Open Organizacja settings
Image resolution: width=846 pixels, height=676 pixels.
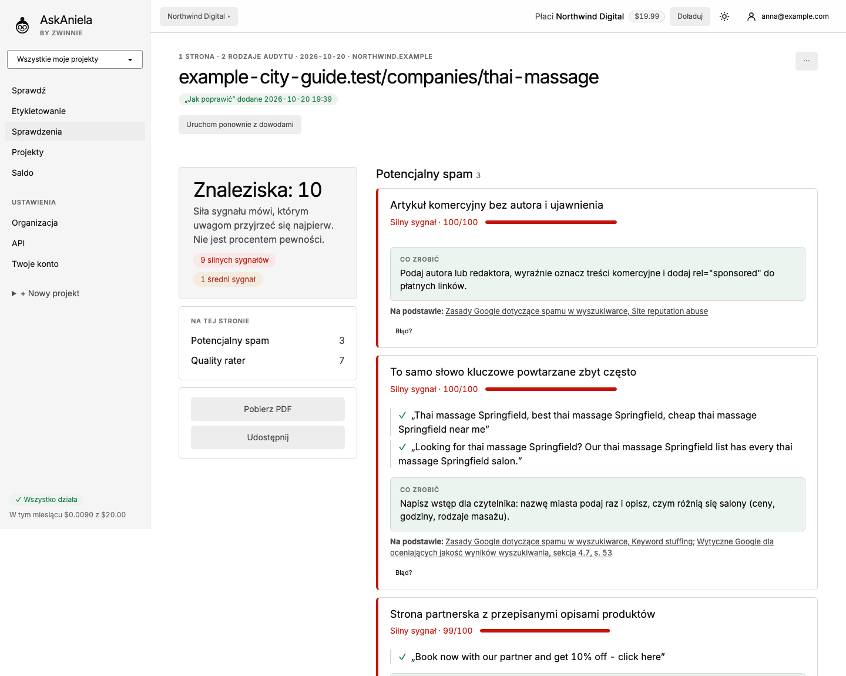pyautogui.click(x=75, y=223)
